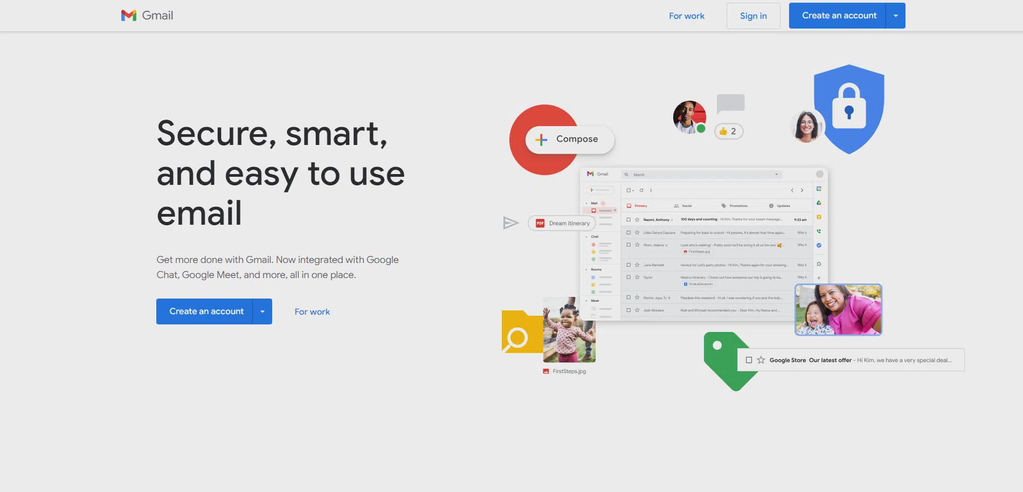Image resolution: width=1023 pixels, height=492 pixels.
Task: Click the thumbs-up reaction badge showing 2
Action: click(x=729, y=131)
